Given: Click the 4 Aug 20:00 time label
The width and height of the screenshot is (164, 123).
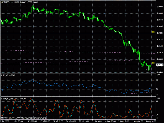Looking at the screenshot, I should (110, 121).
